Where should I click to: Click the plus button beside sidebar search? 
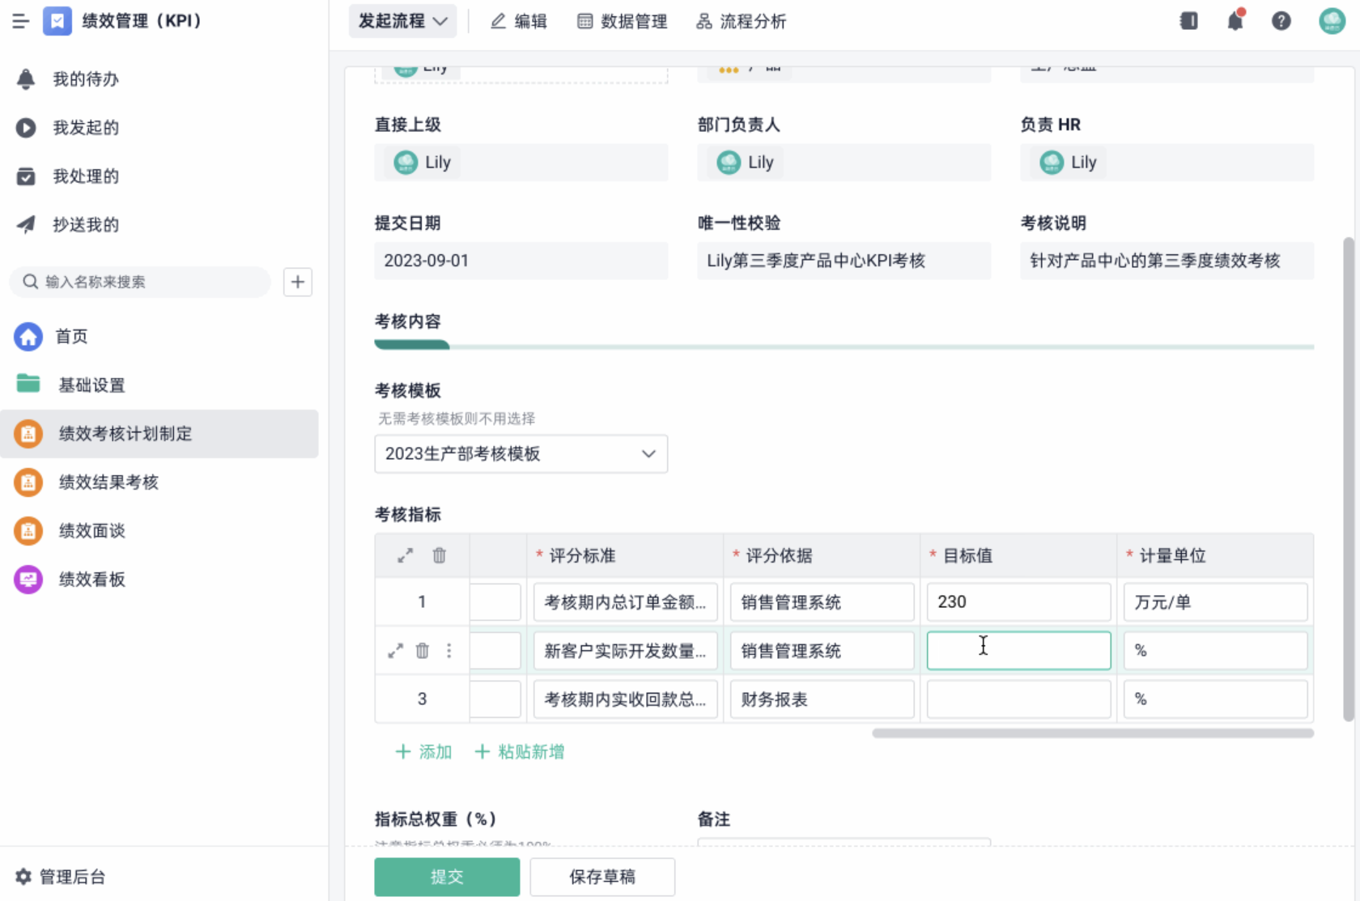coord(298,282)
